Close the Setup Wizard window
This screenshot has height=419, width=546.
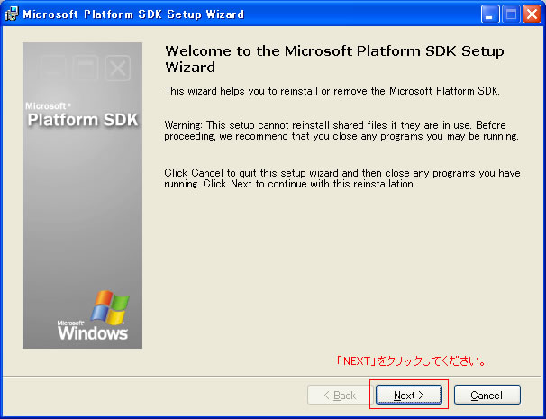[x=532, y=14]
